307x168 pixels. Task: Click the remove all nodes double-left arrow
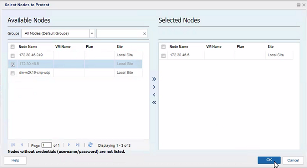(x=154, y=103)
